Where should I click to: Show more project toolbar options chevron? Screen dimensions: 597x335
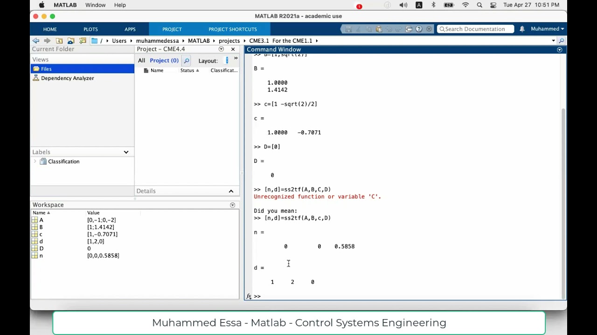pos(236,59)
